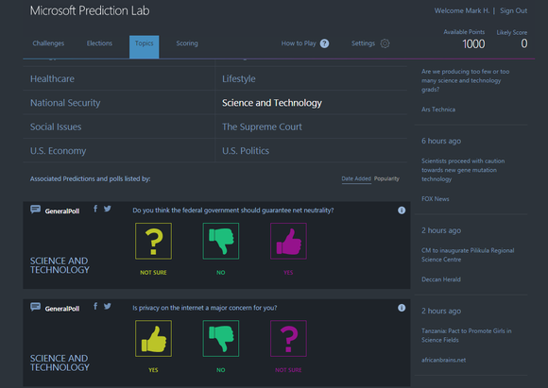The height and width of the screenshot is (388, 548).
Task: Click GeneralPoll label on net neutrality poll
Action: 62,211
